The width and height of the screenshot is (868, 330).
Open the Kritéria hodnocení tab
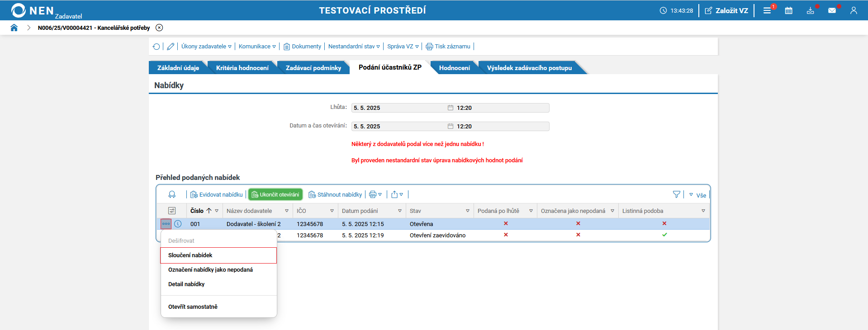(x=242, y=68)
